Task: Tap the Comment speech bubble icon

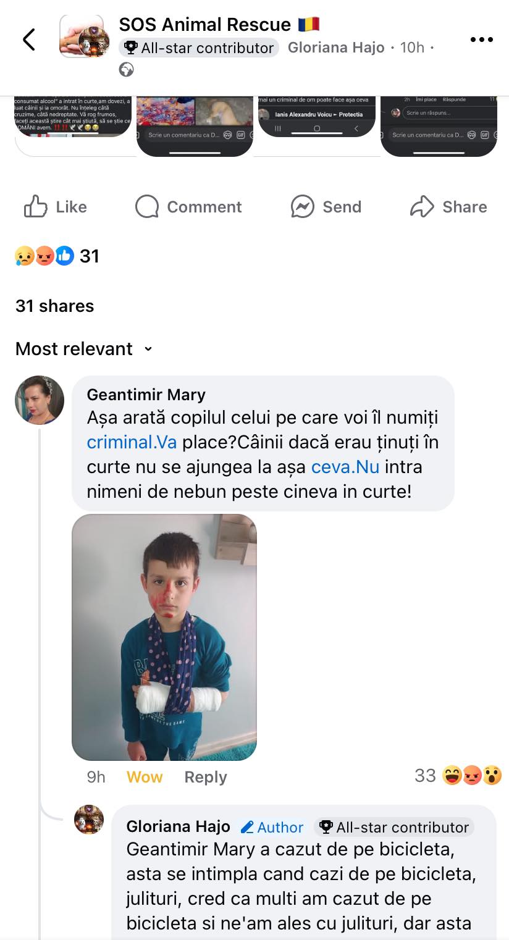Action: coord(147,207)
